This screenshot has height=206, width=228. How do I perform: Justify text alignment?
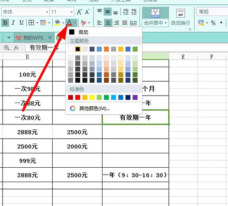[125, 23]
